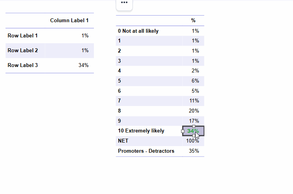This screenshot has width=293, height=194.
Task: Click the 100% NET value
Action: (x=192, y=141)
